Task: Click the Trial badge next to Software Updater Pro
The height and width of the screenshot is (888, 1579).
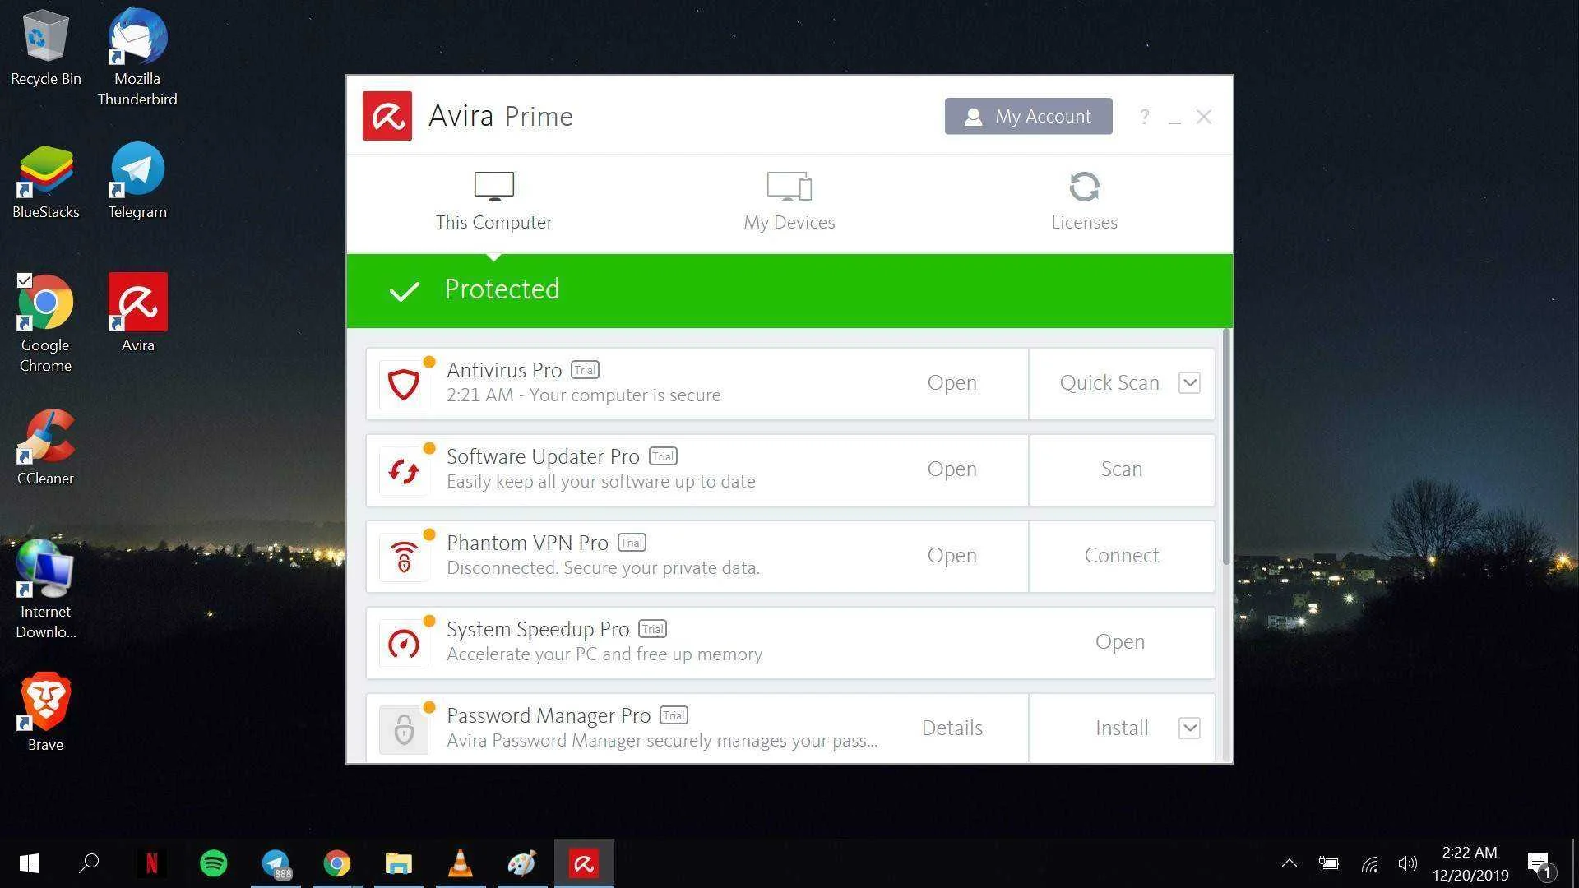Action: (663, 456)
